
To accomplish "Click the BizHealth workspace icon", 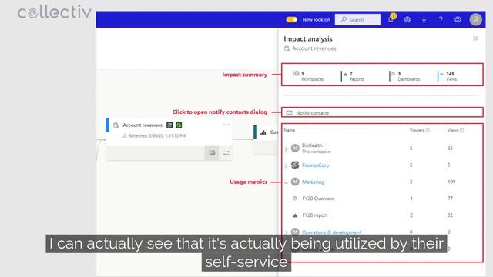I will pos(295,148).
